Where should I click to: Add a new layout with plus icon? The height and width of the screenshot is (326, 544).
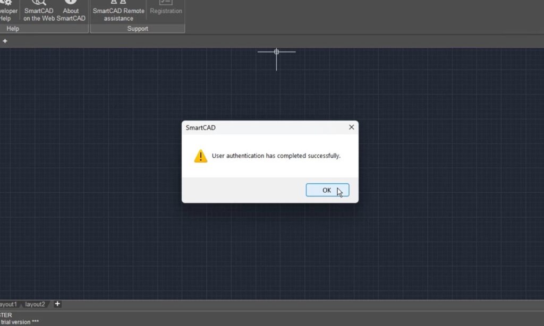tap(57, 304)
